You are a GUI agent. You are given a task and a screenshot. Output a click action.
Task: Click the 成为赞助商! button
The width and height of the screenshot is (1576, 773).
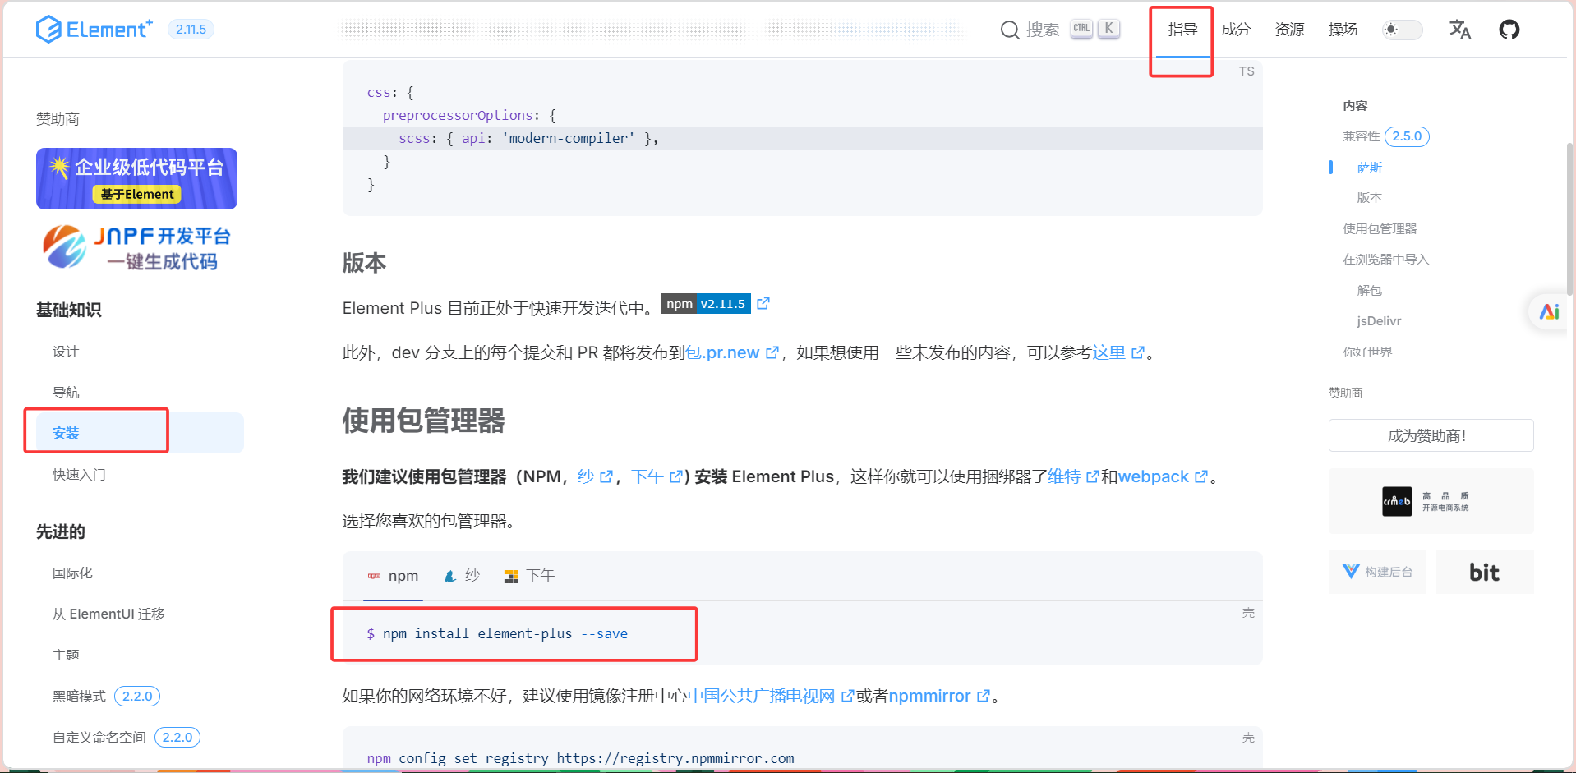click(x=1431, y=435)
